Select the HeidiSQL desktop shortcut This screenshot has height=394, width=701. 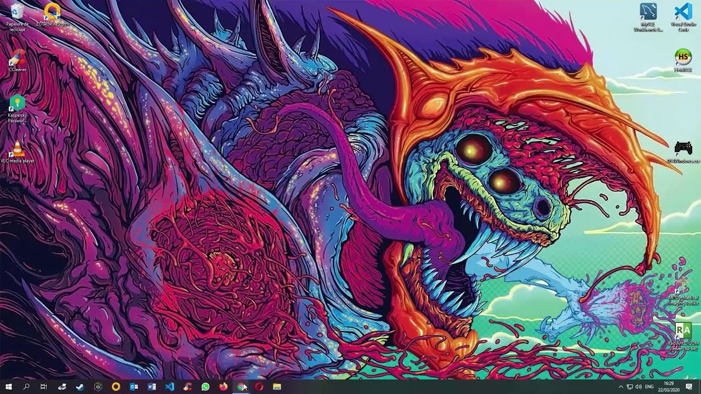click(x=682, y=61)
